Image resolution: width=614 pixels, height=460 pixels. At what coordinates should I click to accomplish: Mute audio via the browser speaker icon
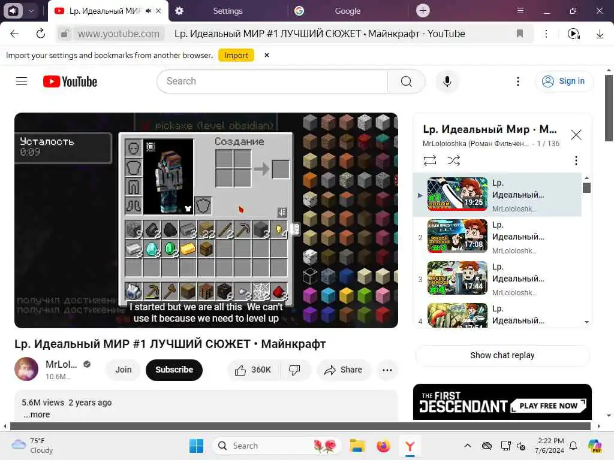coord(13,11)
